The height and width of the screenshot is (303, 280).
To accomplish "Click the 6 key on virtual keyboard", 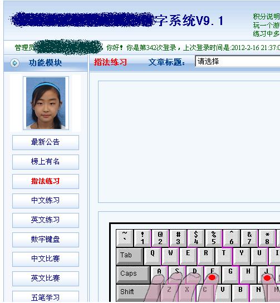I will 232,238.
